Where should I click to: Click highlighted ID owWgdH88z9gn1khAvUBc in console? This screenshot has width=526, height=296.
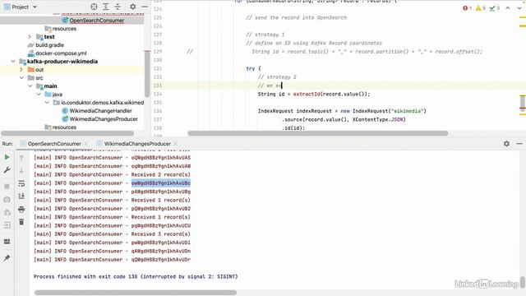[x=161, y=183]
